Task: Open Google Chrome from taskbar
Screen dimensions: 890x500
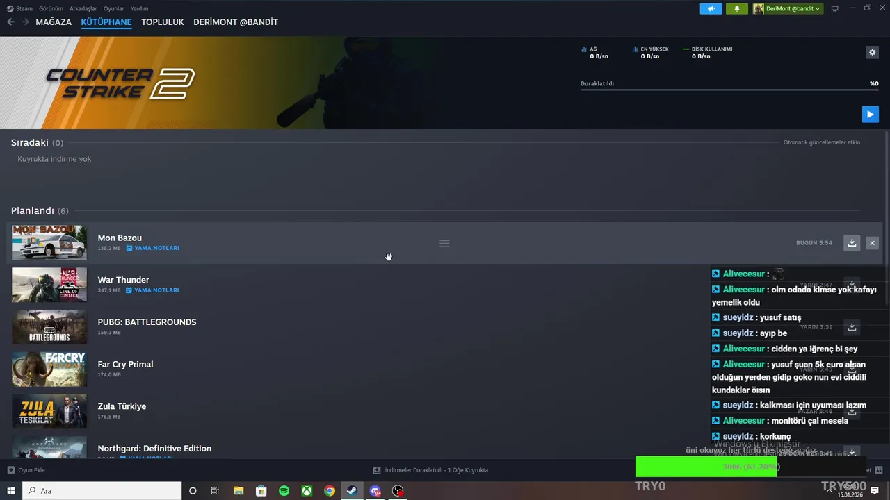Action: pyautogui.click(x=330, y=491)
